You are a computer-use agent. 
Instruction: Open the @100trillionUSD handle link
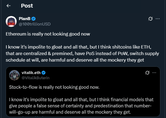pyautogui.click(x=35, y=24)
